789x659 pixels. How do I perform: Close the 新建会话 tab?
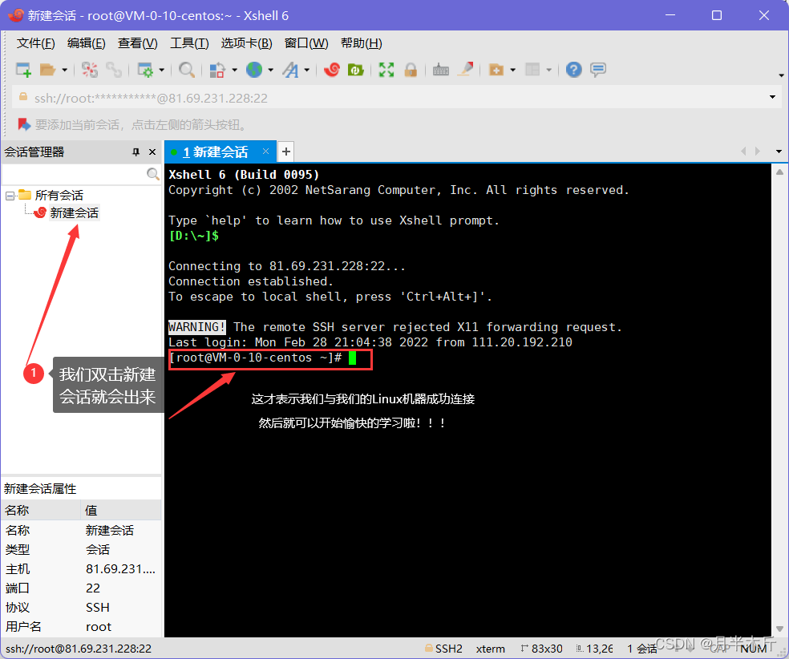coord(265,152)
